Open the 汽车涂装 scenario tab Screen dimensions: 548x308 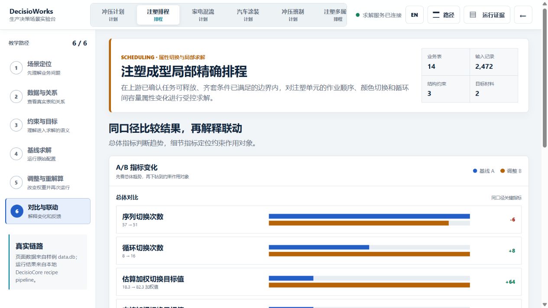tap(248, 15)
